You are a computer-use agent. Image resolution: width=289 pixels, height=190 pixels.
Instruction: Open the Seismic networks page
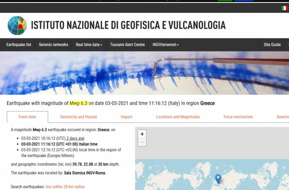[x=54, y=45]
